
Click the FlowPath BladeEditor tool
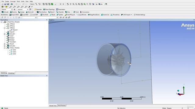pyautogui.click(x=44, y=15)
